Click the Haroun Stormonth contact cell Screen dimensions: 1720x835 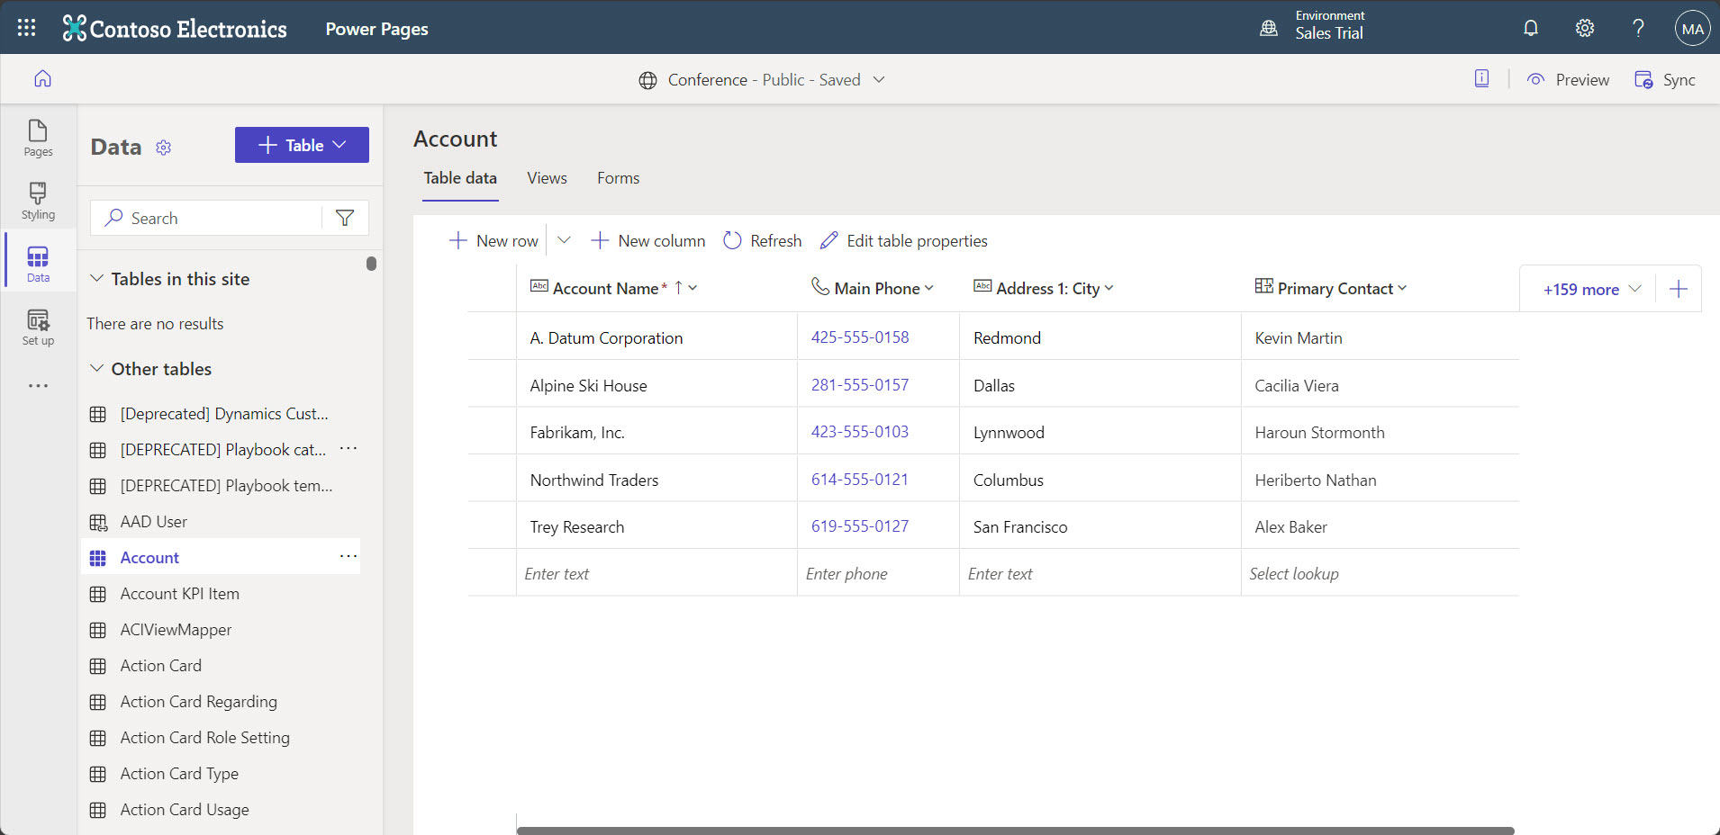coord(1380,431)
